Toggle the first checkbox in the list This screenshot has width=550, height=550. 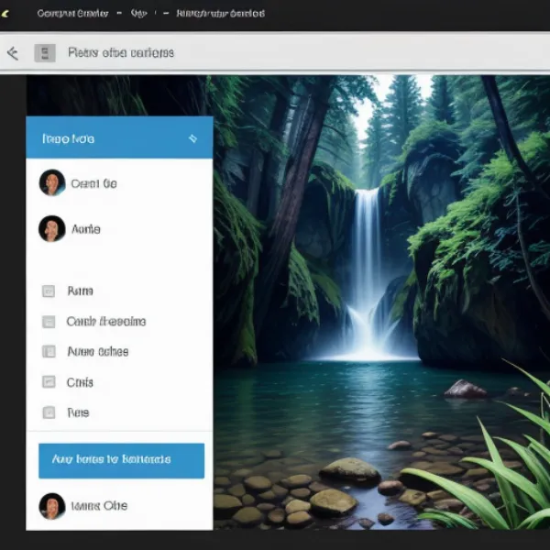click(49, 291)
